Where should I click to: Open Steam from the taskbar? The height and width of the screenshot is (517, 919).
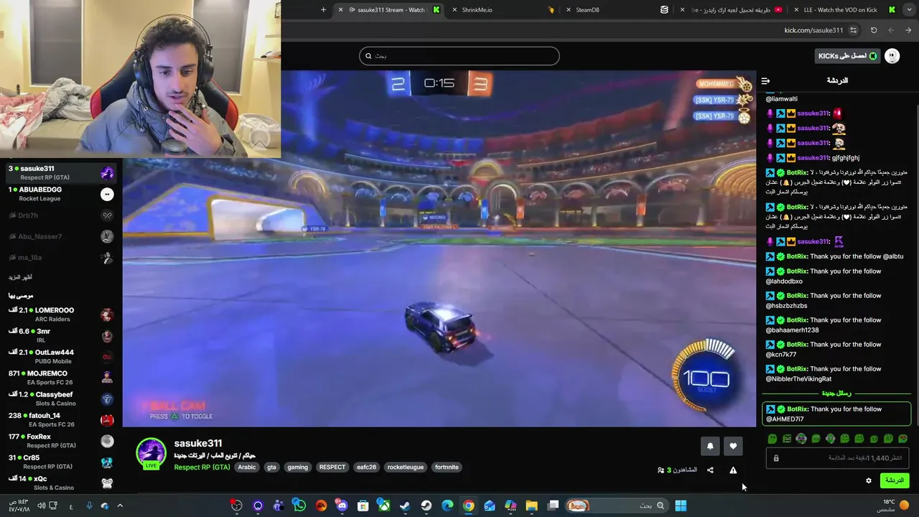(x=405, y=506)
